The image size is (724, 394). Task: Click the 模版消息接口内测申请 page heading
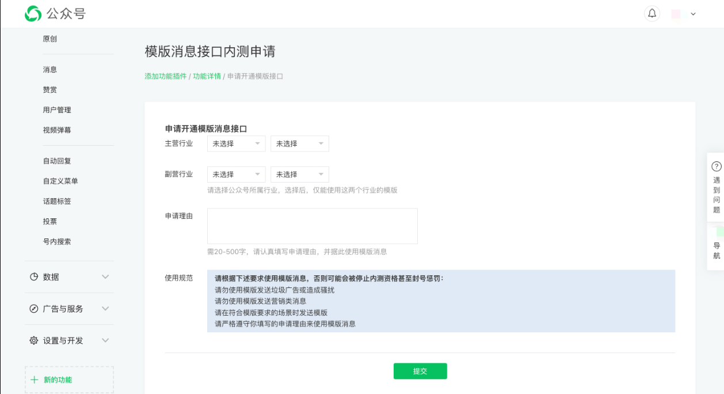(210, 51)
